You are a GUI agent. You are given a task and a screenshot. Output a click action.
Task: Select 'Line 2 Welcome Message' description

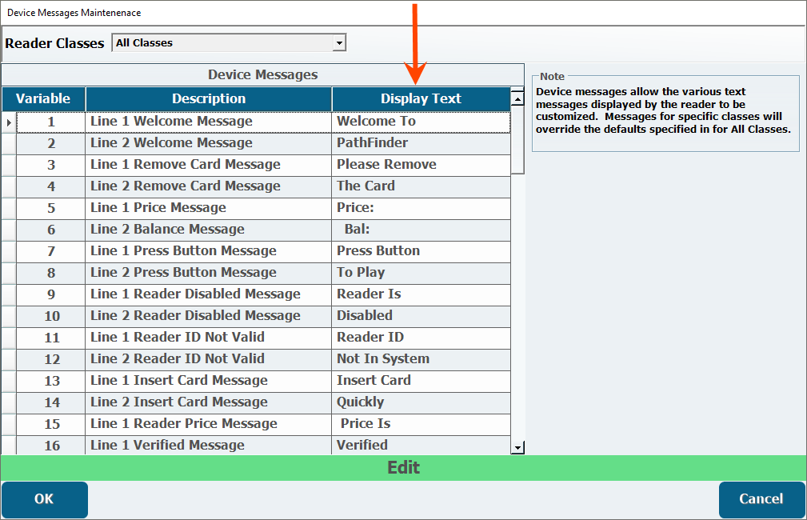coord(171,142)
